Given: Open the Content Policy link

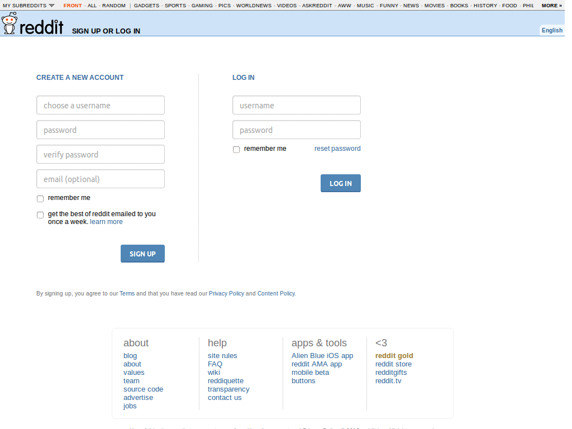Looking at the screenshot, I should (276, 293).
